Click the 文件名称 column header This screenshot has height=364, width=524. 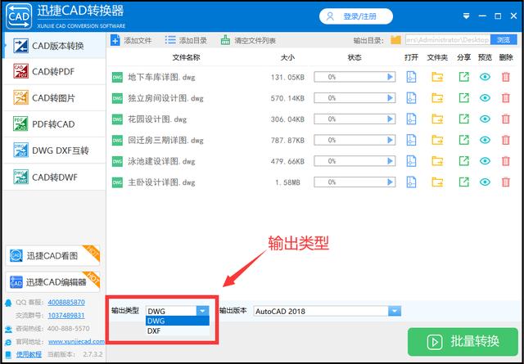(x=186, y=57)
